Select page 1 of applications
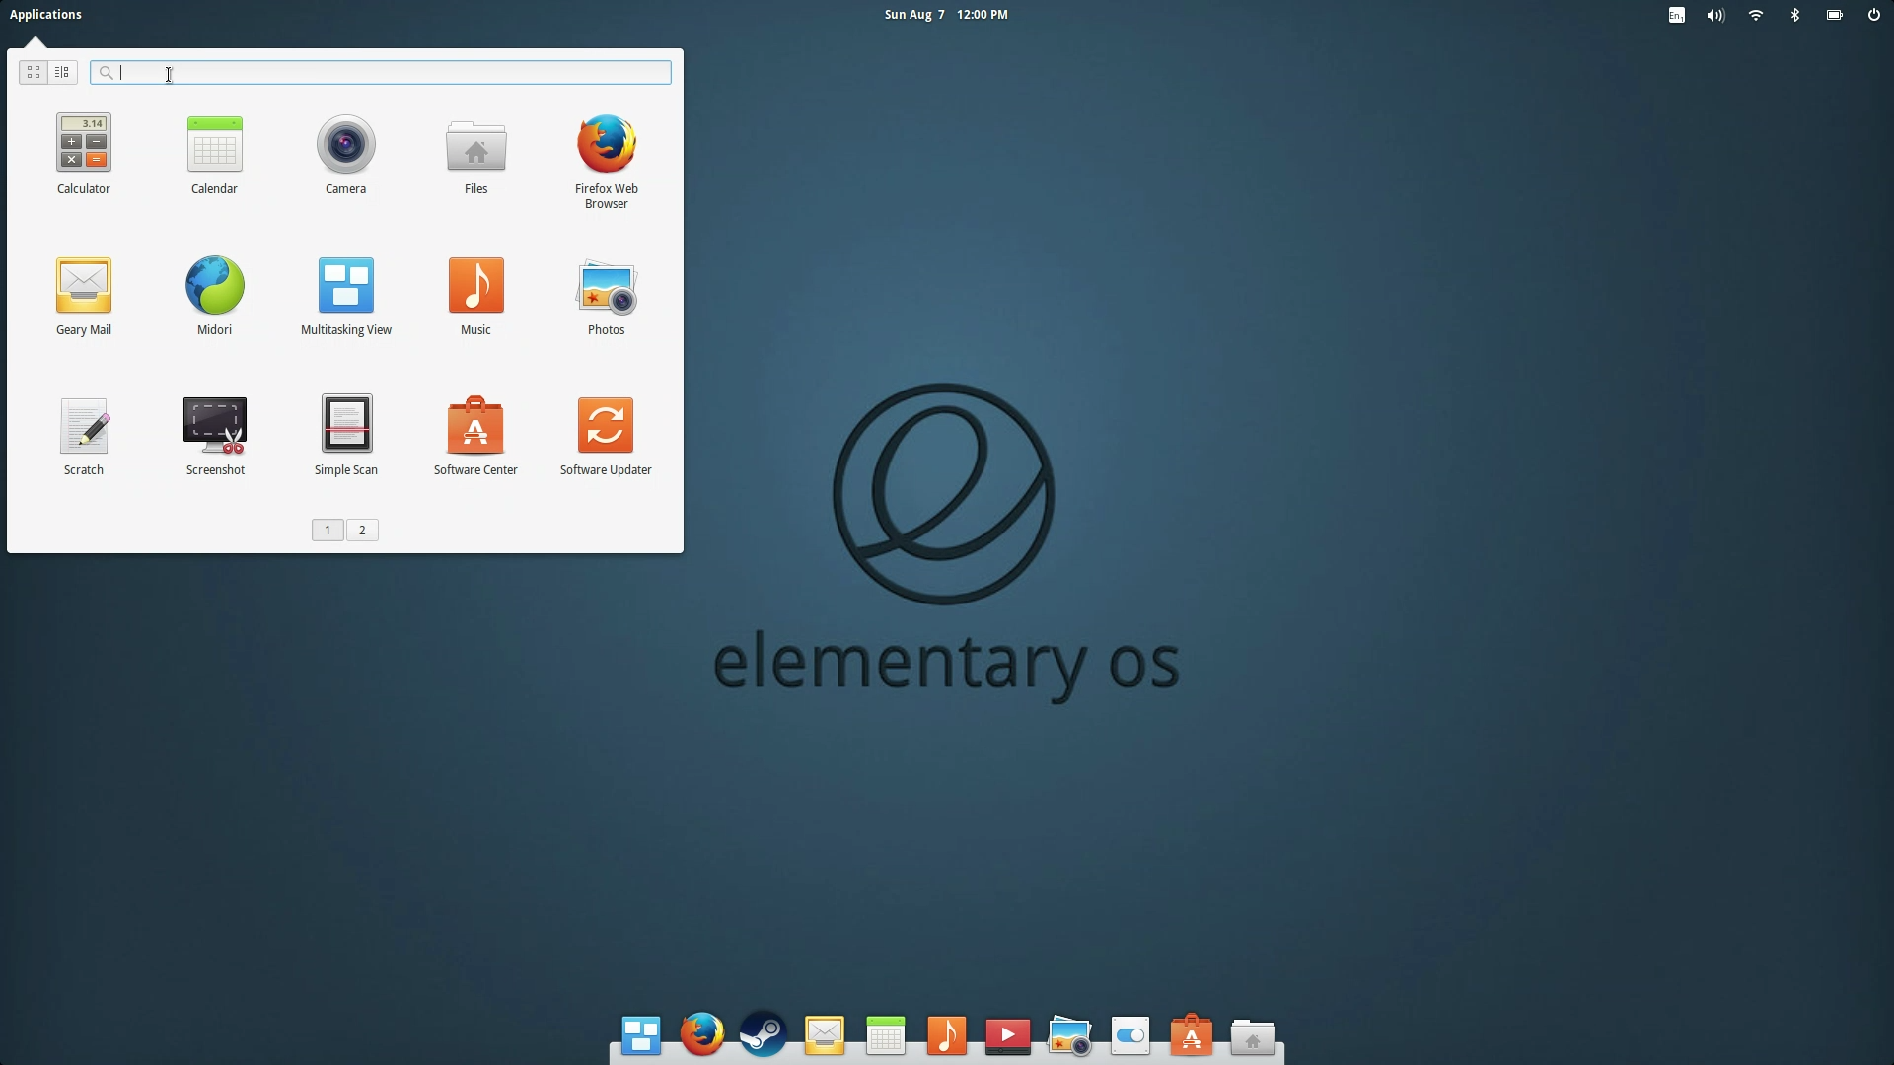The height and width of the screenshot is (1065, 1894). coord(328,531)
